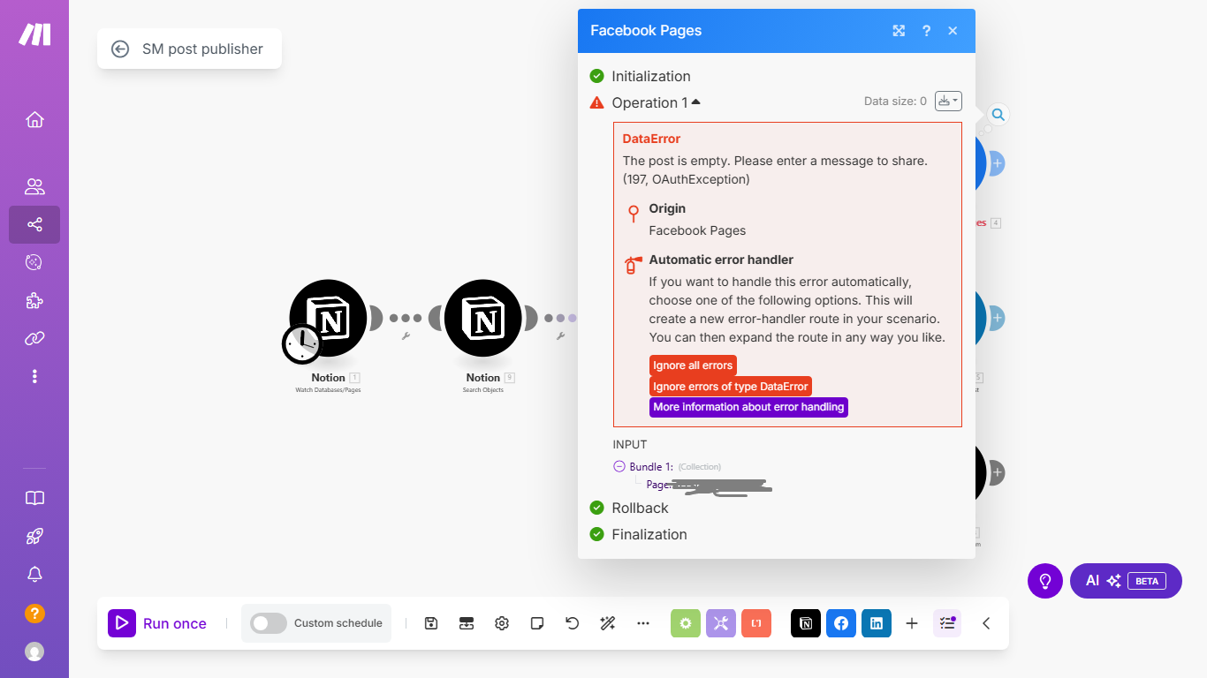This screenshot has height=678, width=1207.
Task: Click the 'DataError' heading text
Action: point(651,139)
